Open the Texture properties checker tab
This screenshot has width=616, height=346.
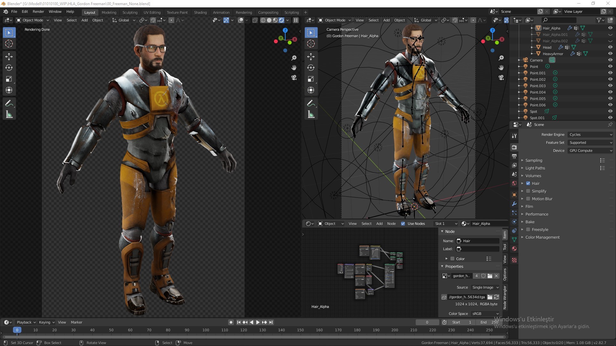pos(514,260)
